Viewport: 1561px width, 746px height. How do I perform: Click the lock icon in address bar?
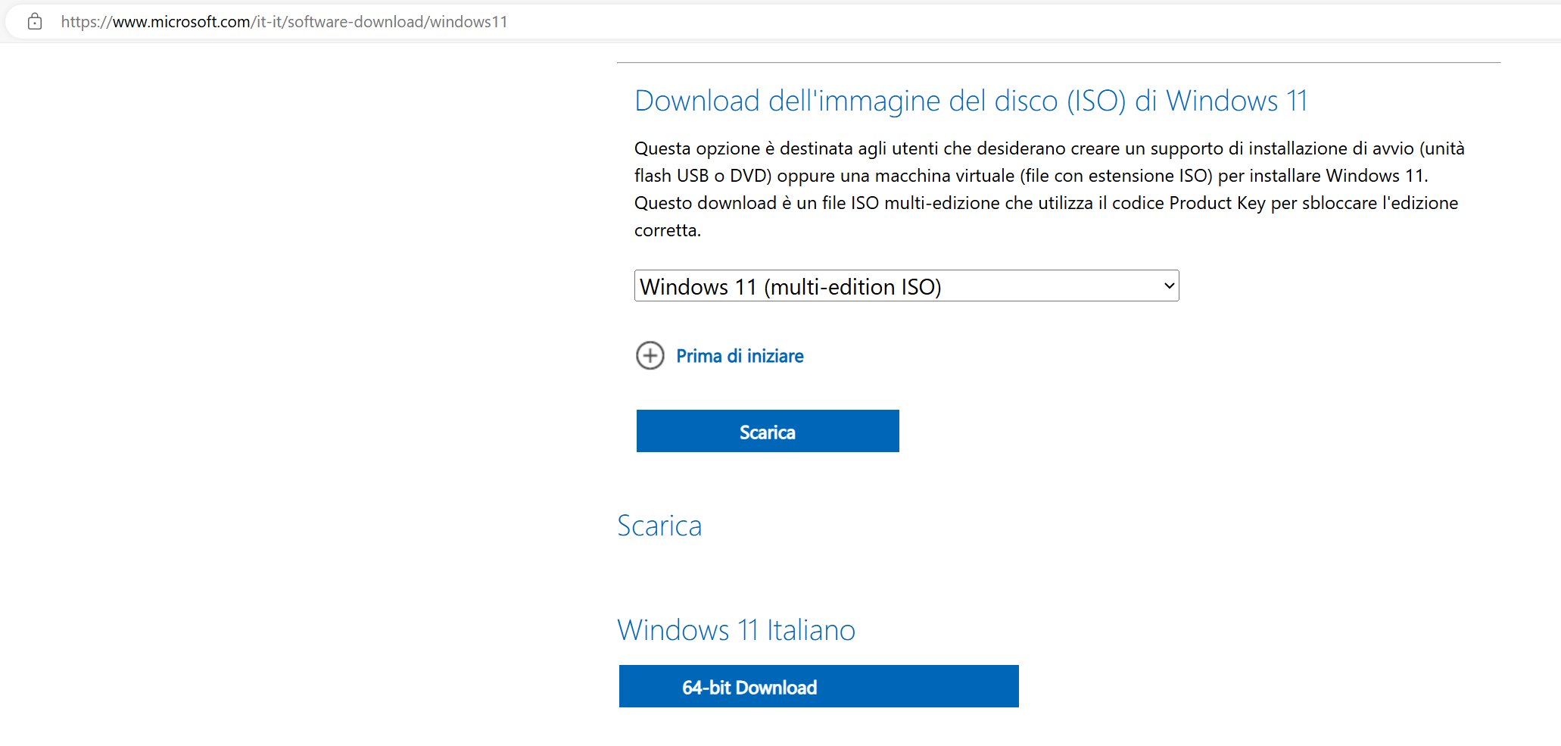(x=35, y=22)
